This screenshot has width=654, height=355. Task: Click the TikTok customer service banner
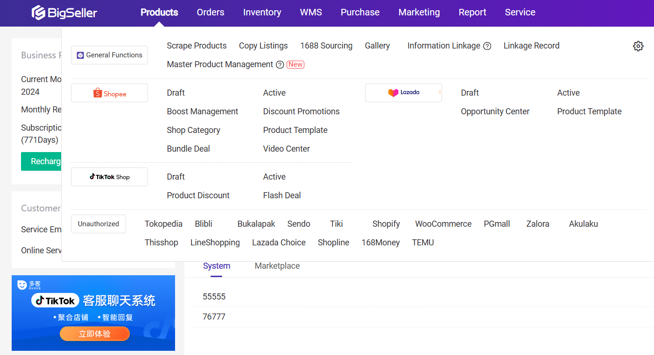point(93,313)
